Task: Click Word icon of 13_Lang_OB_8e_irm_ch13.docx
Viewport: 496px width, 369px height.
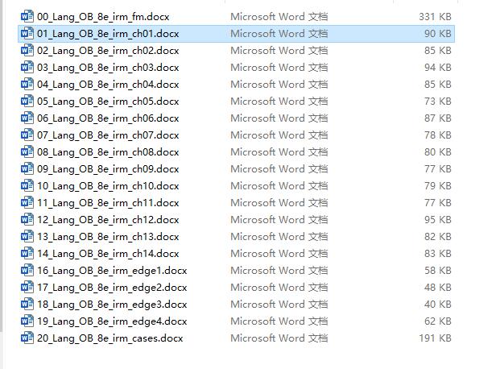Action: [x=27, y=236]
